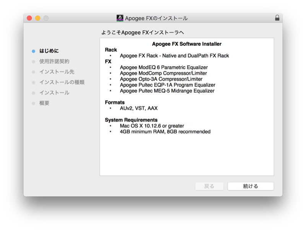Click Mac OS X 10.12.6 or greater
The width and height of the screenshot is (306, 230).
coord(152,126)
